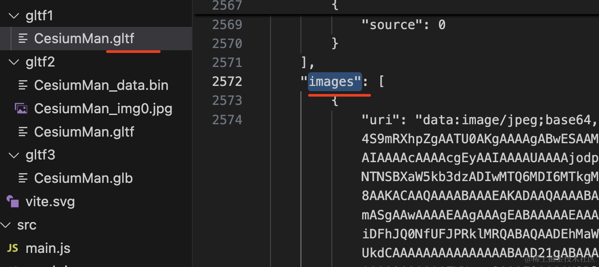Click base64 line starting iDFhJQ0NfUFJPRklM

(480, 234)
